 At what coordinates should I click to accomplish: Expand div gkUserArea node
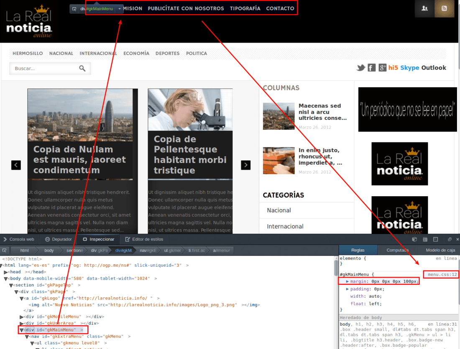click(21, 324)
